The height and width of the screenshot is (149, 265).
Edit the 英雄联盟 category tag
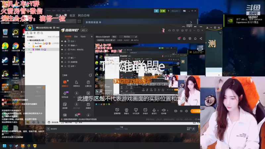(106, 40)
